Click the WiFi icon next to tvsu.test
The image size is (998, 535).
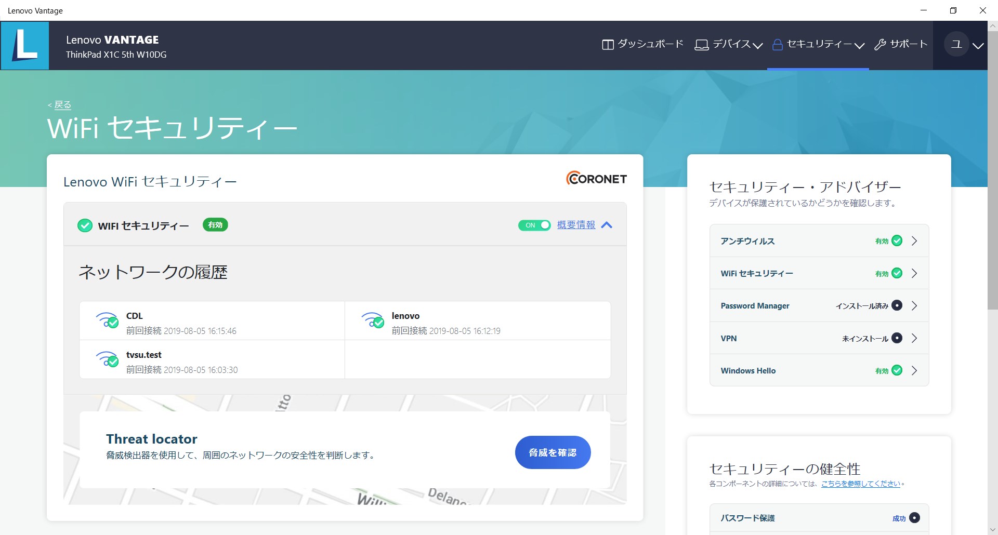pos(108,359)
